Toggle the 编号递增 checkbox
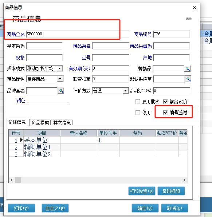The image size is (212, 217). point(165,113)
